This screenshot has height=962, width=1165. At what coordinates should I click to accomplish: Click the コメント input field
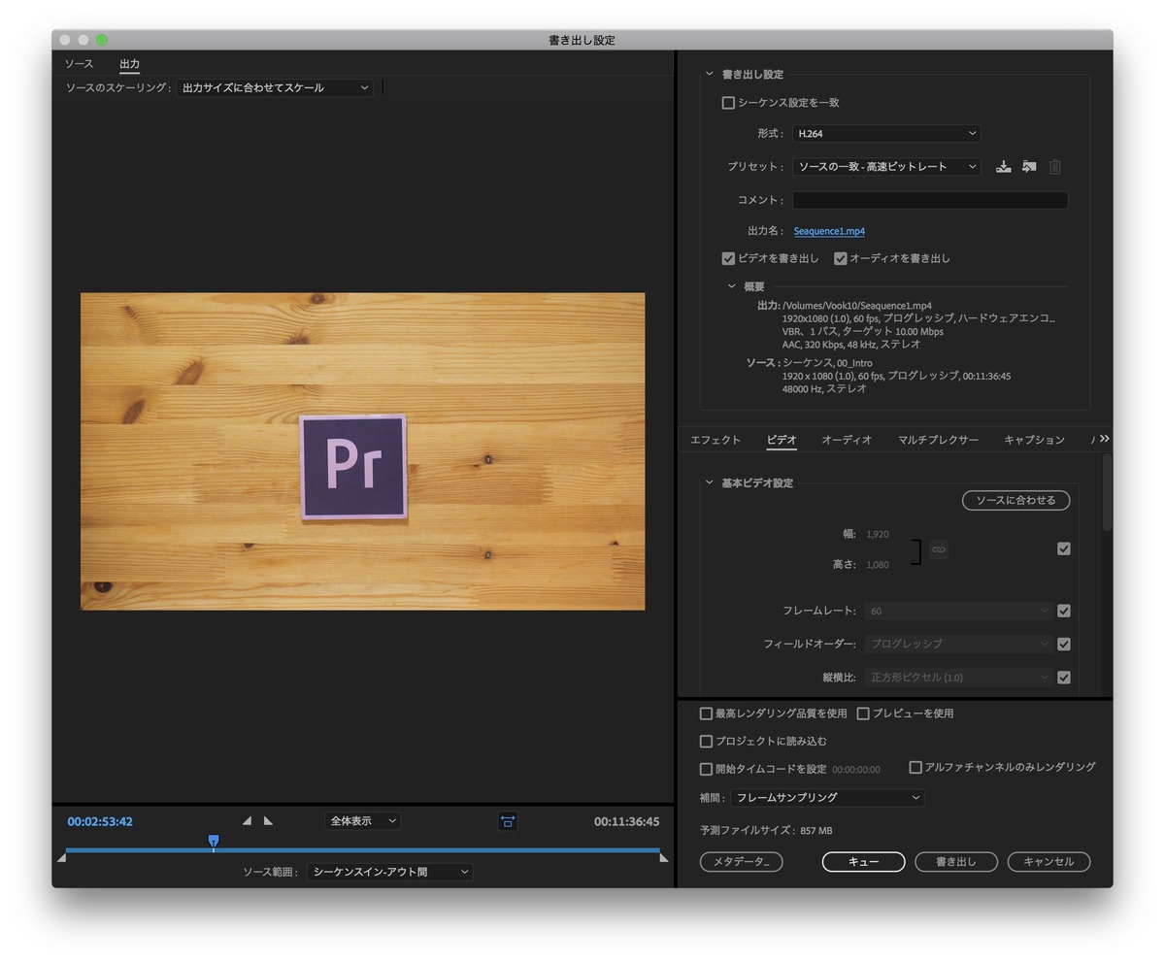(x=930, y=200)
